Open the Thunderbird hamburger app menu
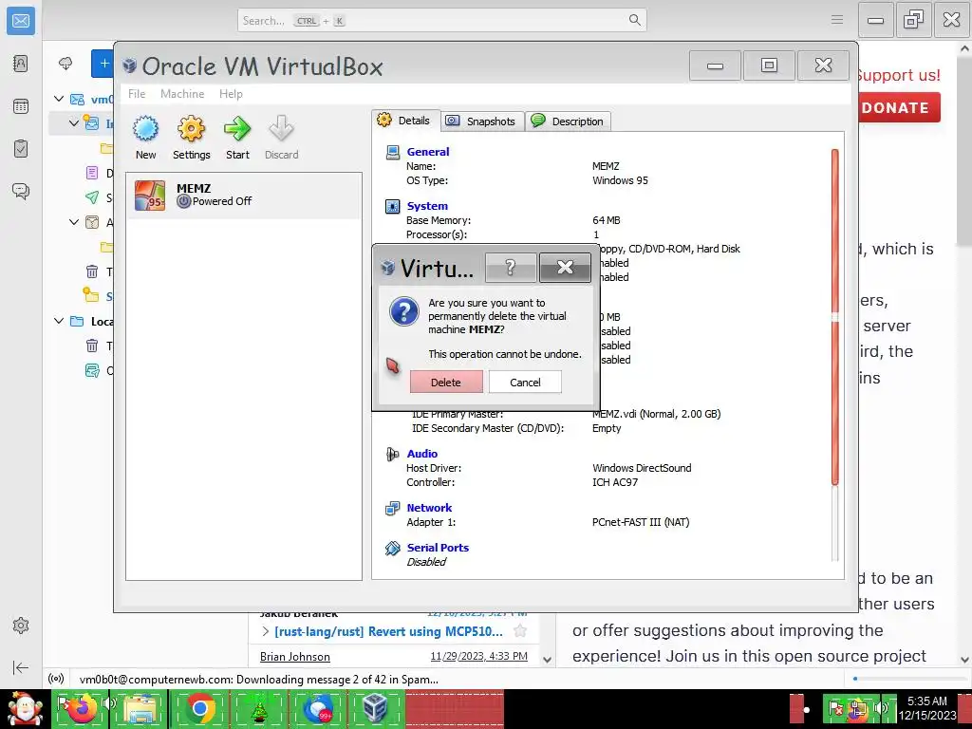 pyautogui.click(x=837, y=20)
